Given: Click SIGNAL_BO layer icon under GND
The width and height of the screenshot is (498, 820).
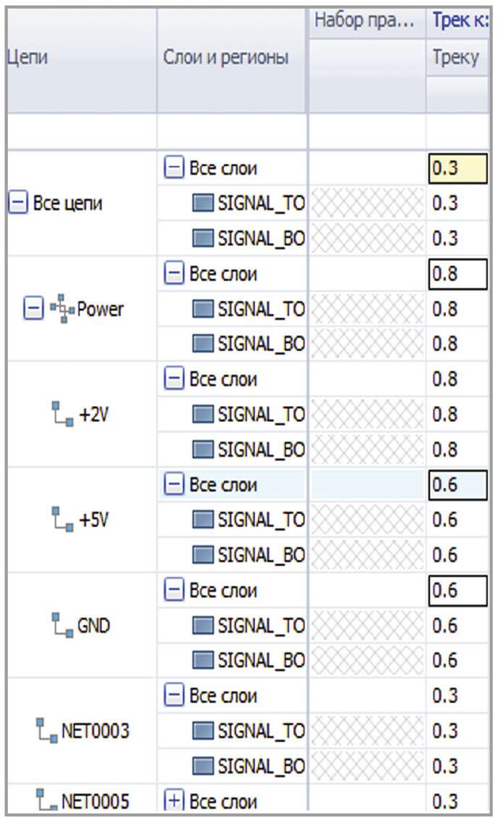Looking at the screenshot, I should tap(204, 660).
